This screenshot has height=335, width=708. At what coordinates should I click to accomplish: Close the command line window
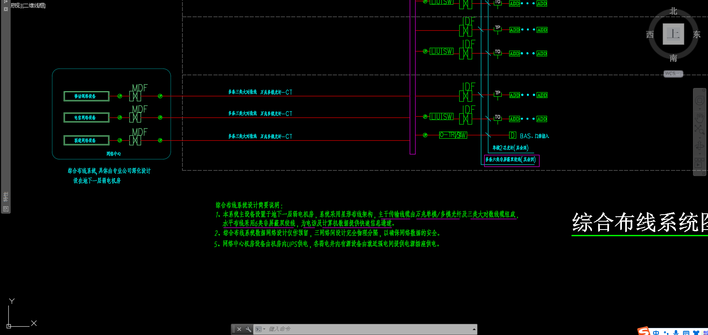point(239,329)
